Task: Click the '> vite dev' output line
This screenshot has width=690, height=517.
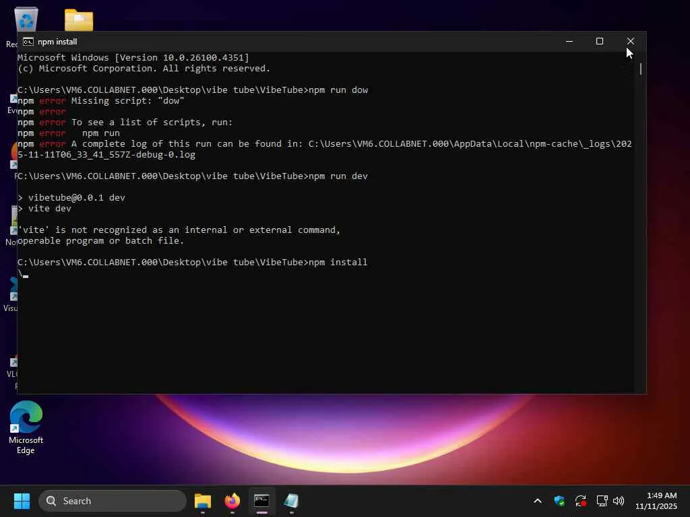Action: pos(44,209)
